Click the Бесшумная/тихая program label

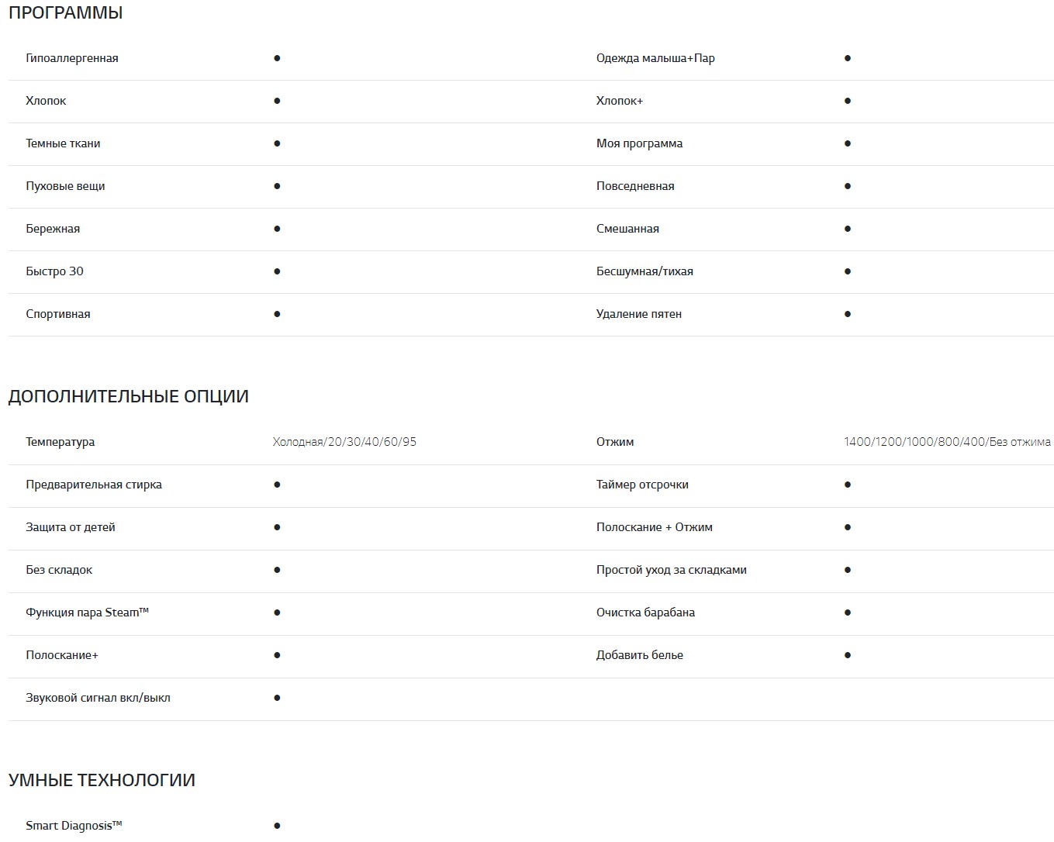point(644,271)
